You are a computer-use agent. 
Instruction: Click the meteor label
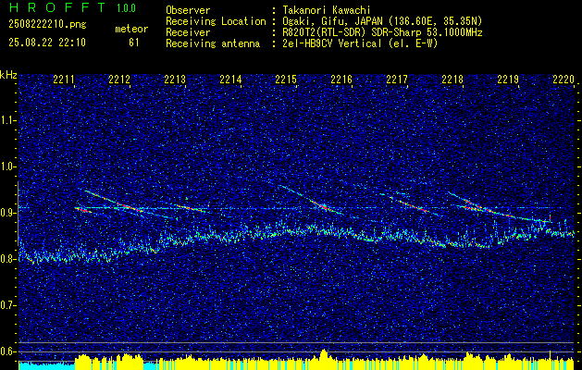point(131,29)
